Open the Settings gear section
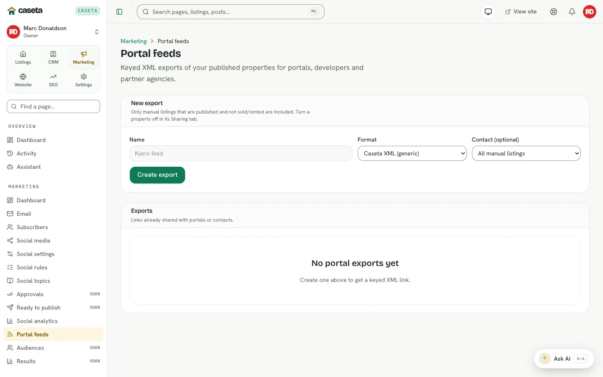This screenshot has width=603, height=377. (84, 80)
